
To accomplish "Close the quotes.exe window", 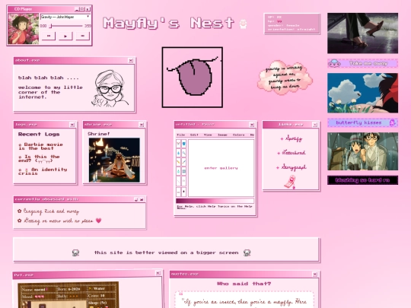I will coord(315,275).
